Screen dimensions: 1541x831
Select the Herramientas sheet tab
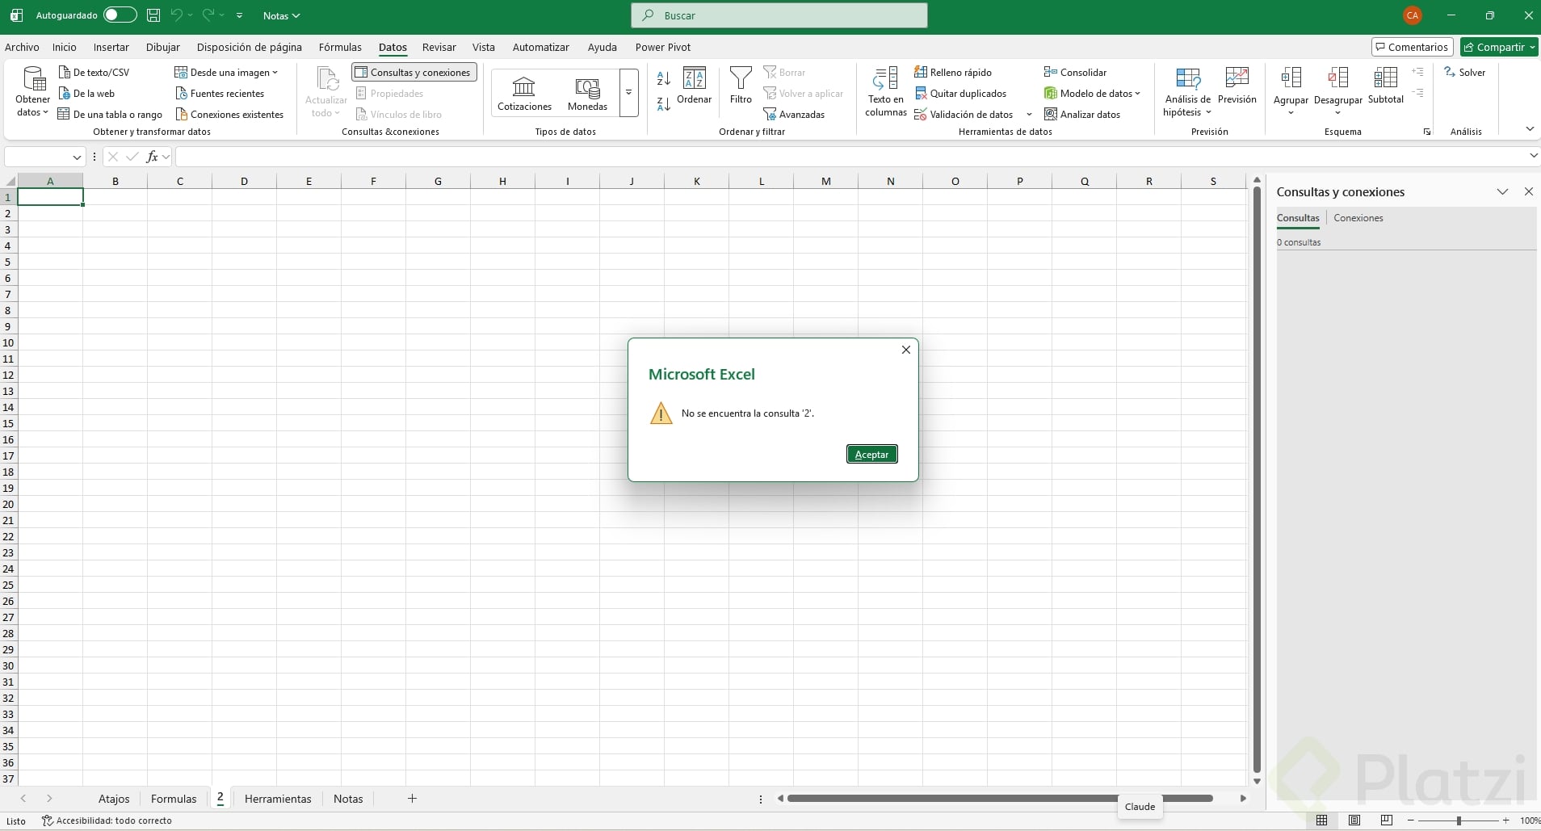(278, 799)
